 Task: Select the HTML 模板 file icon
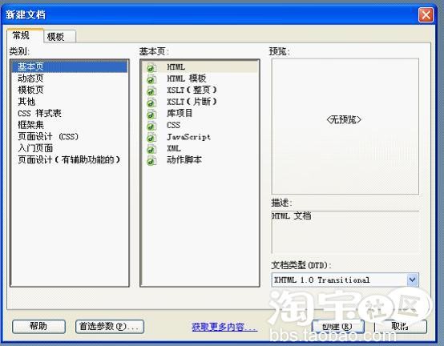coord(151,79)
